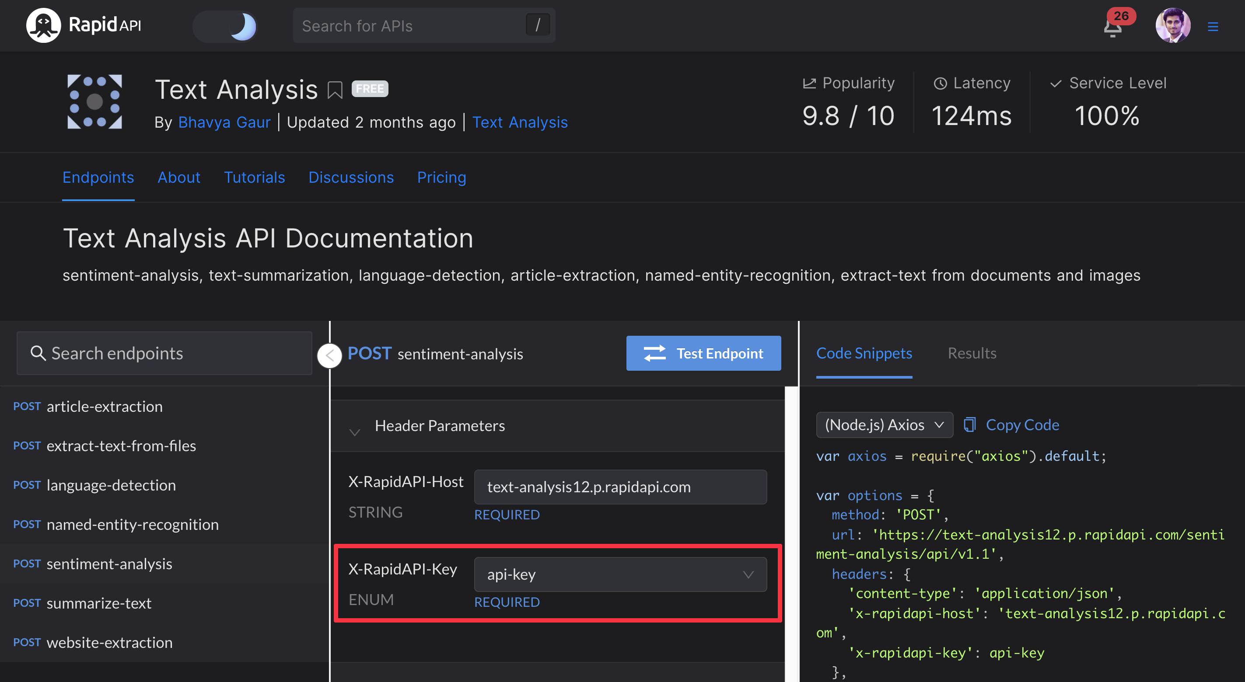Bookmark the Text Analysis API
1245x682 pixels.
335,90
